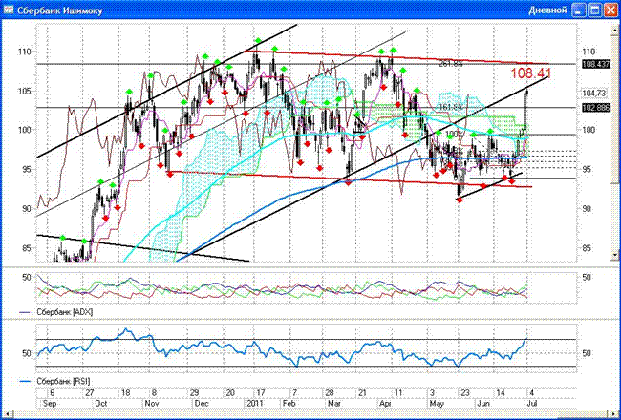
Task: Click the Сбербанк [ADX] indicator legend
Action: pyautogui.click(x=65, y=312)
